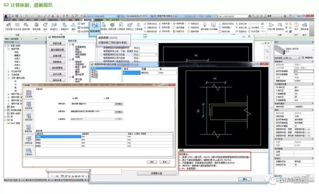Click the 计算报表 ribbon icon
The width and height of the screenshot is (319, 194).
click(122, 26)
